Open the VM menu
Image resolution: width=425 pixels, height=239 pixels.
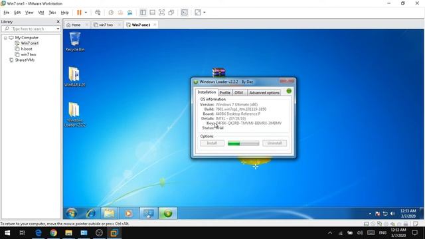pos(41,13)
